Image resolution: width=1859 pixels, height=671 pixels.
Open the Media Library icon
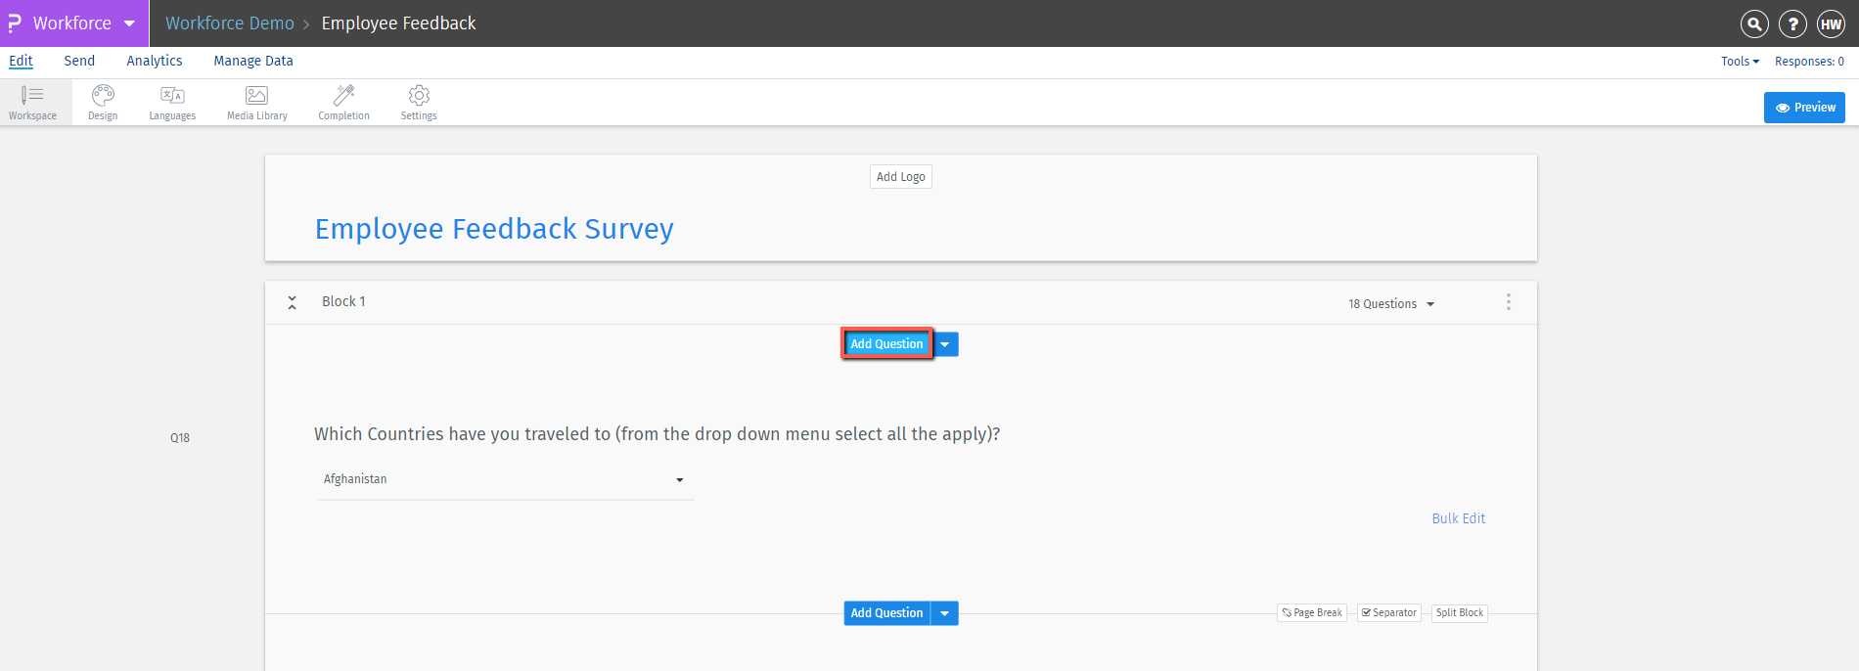pos(257,102)
